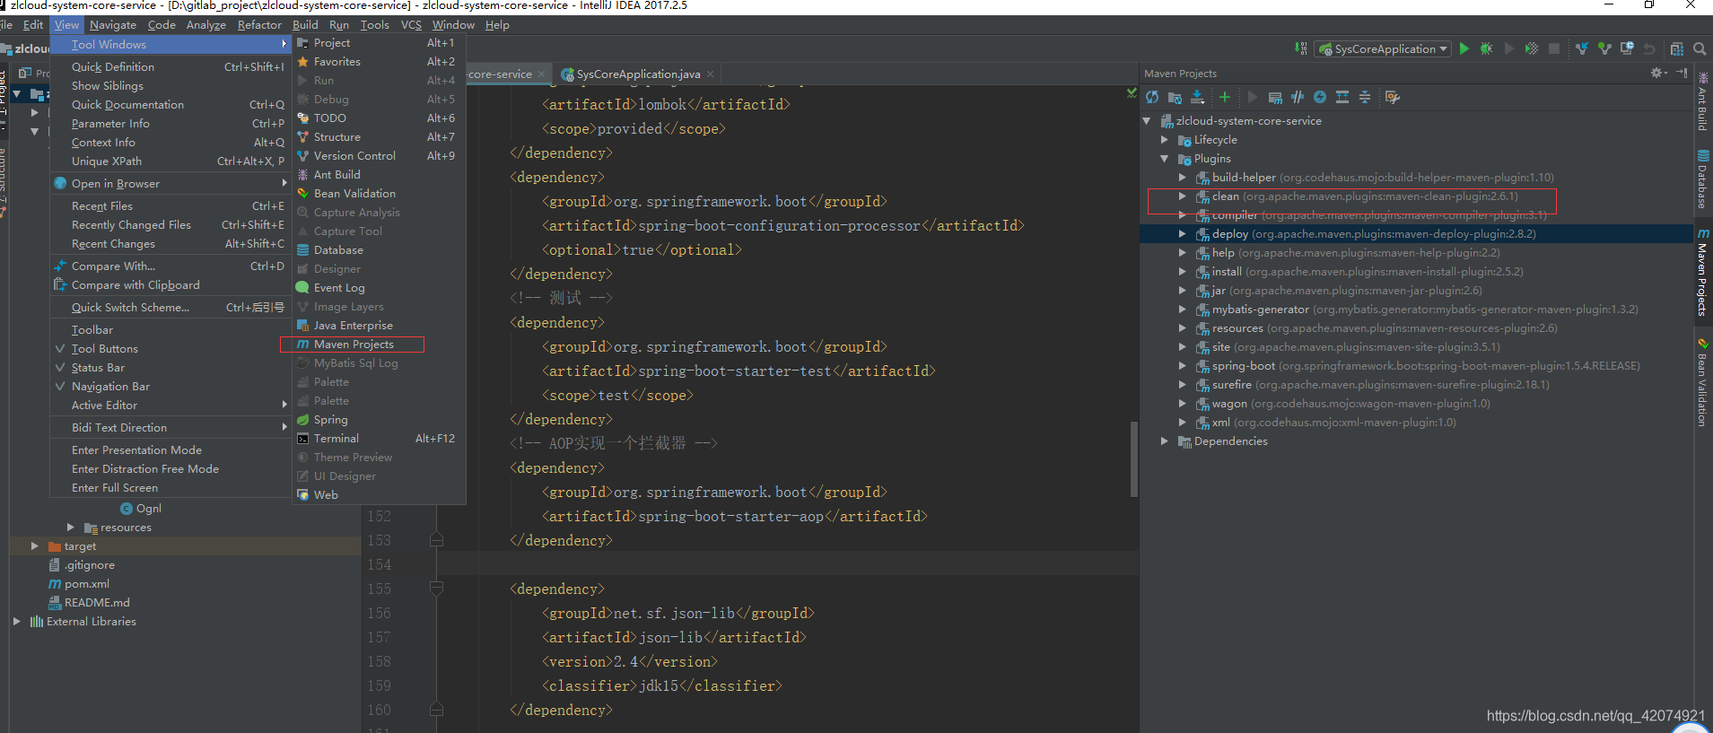Select Compare with Clipboard entry
This screenshot has width=1713, height=733.
coord(135,284)
